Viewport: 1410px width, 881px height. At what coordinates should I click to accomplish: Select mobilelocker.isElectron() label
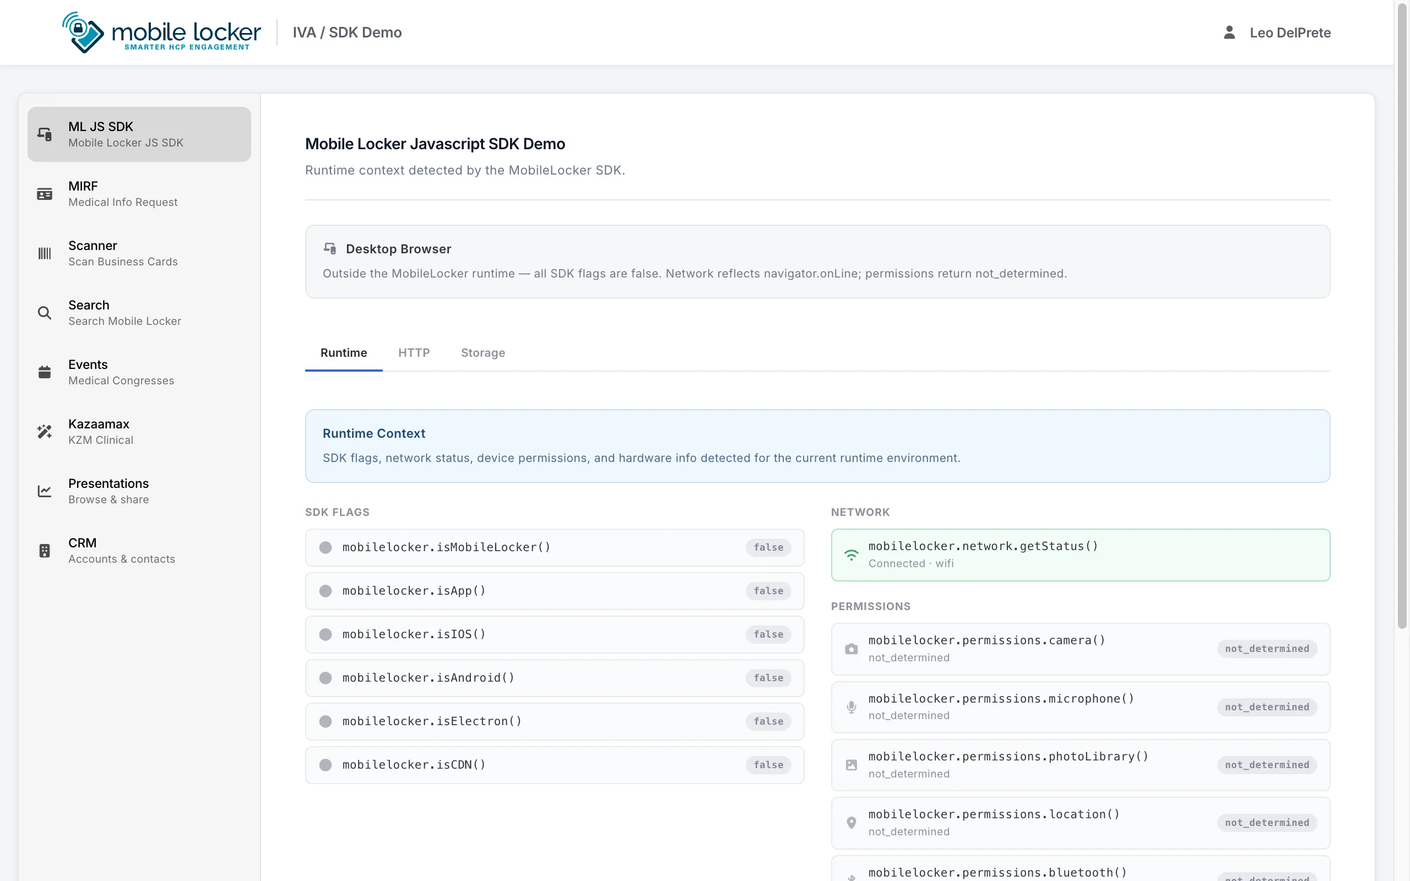pos(432,721)
